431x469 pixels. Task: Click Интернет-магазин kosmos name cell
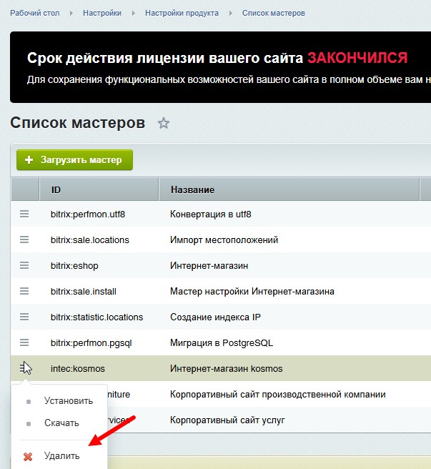pos(227,368)
